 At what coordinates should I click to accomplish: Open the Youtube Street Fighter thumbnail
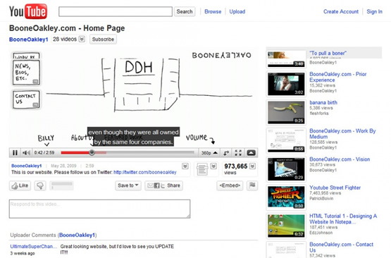tap(286, 197)
